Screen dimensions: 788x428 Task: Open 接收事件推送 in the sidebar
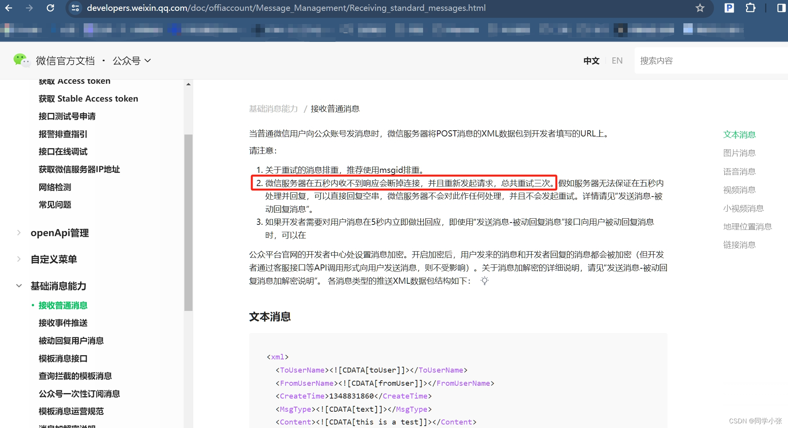point(63,323)
